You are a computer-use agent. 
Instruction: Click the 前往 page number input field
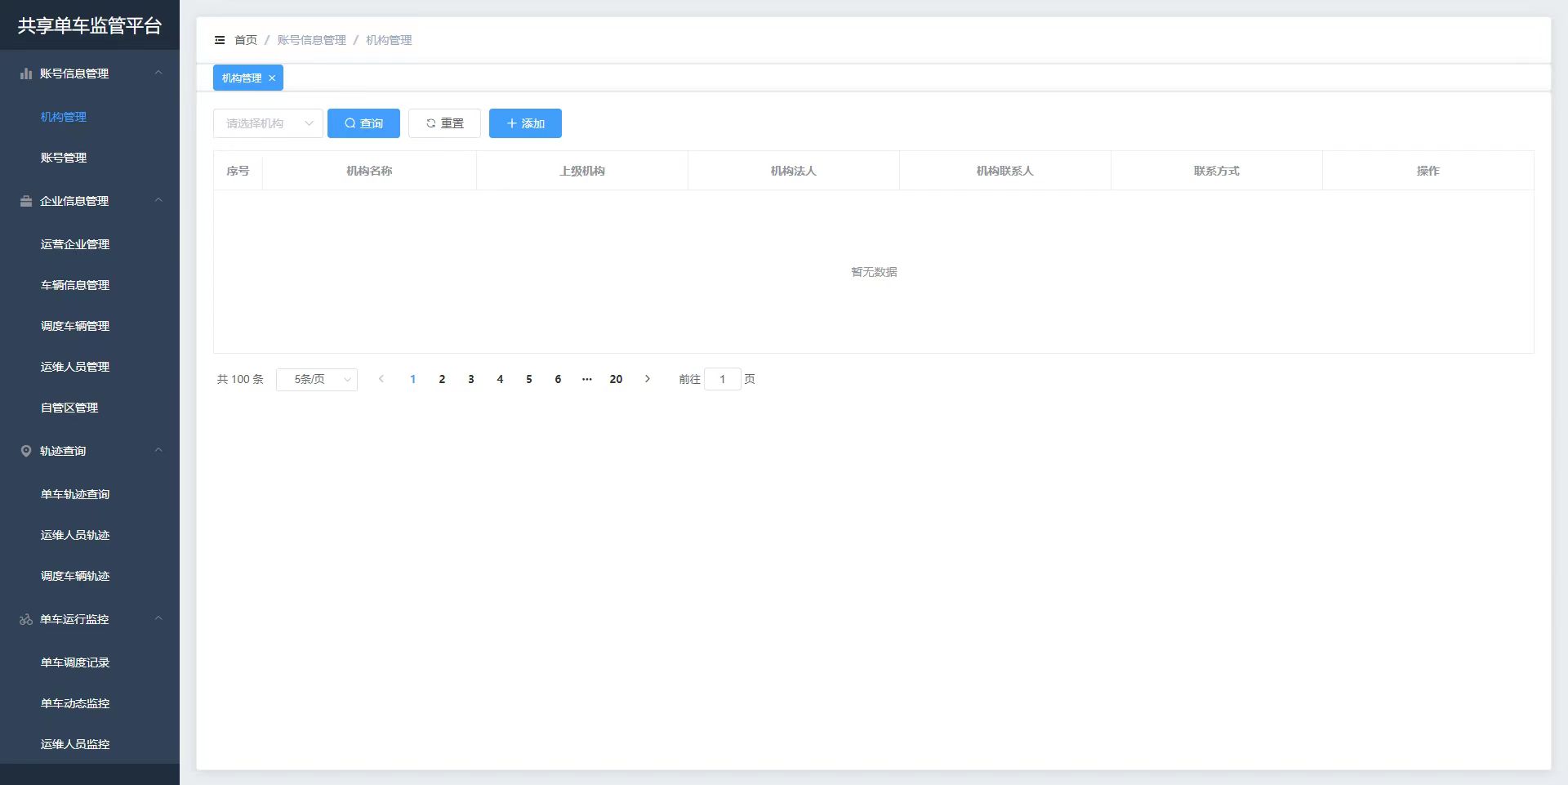723,379
